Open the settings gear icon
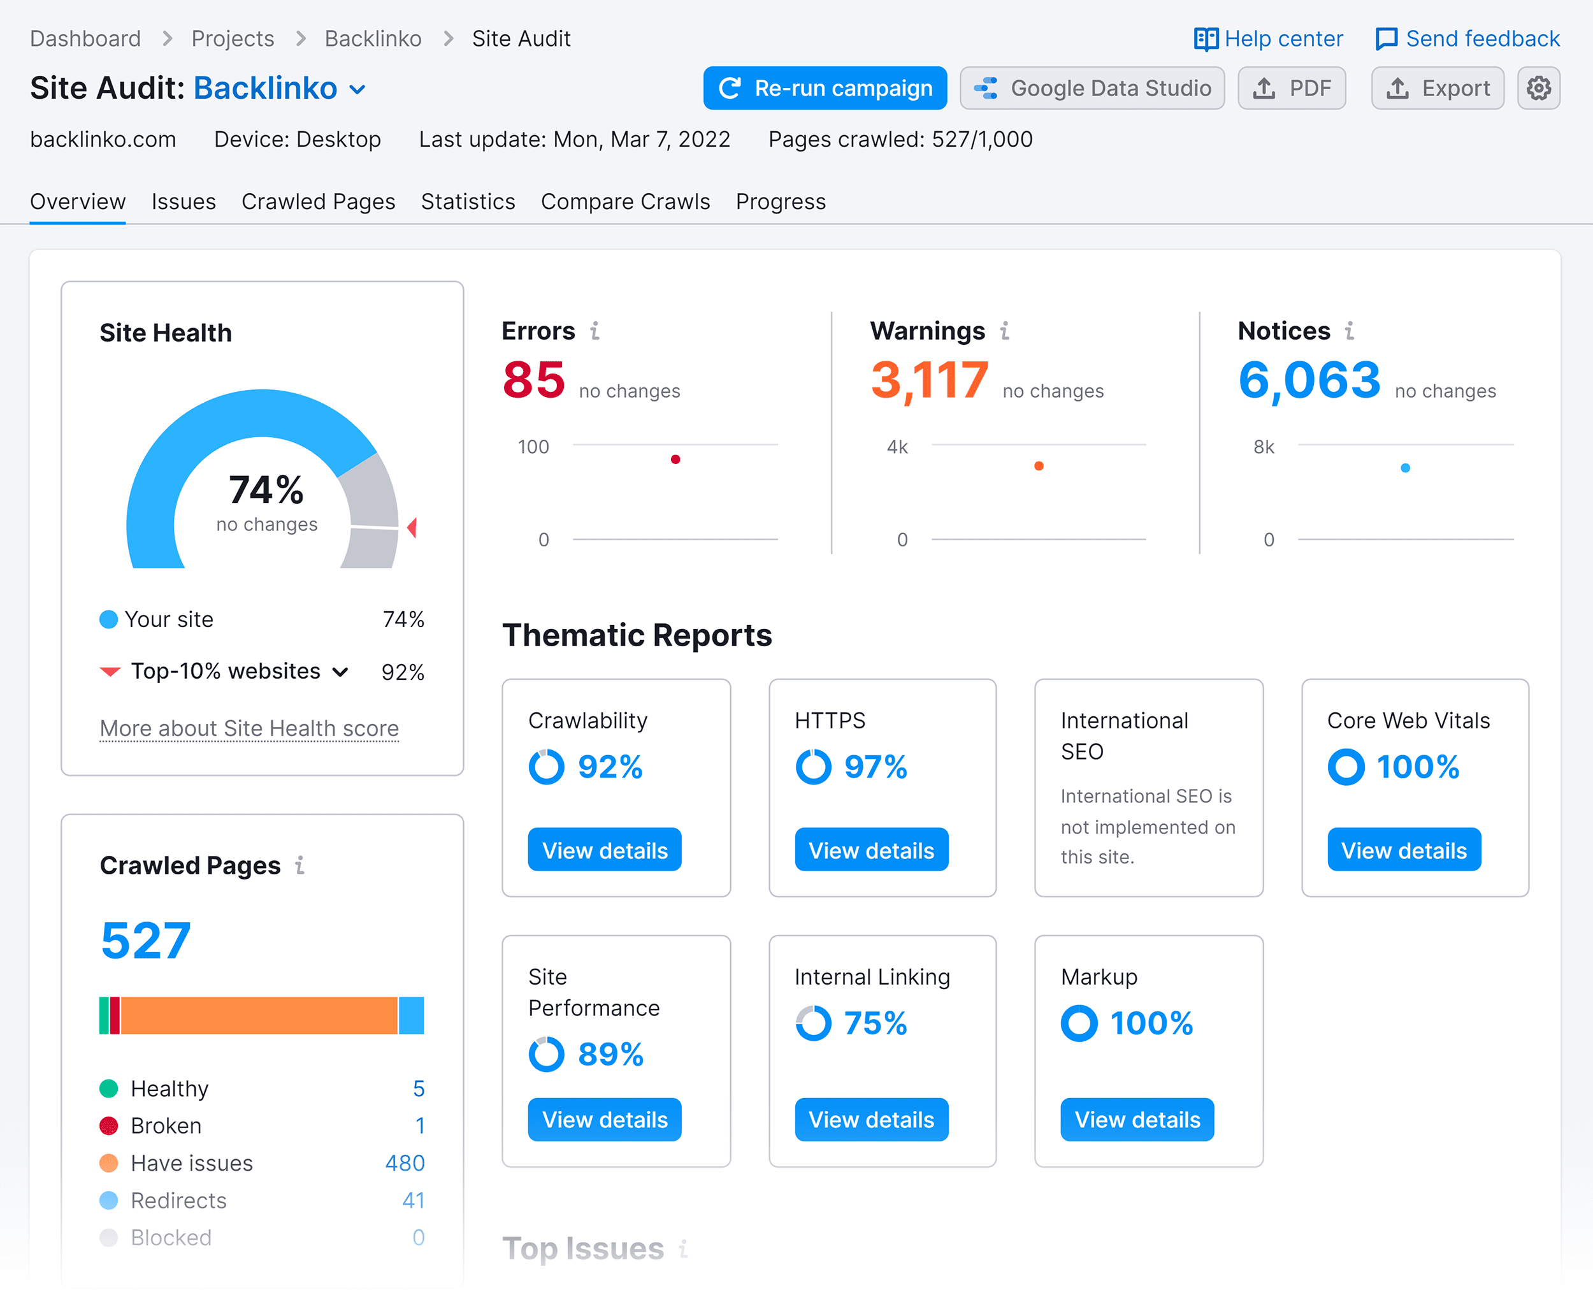Viewport: 1593px width, 1309px height. tap(1538, 88)
